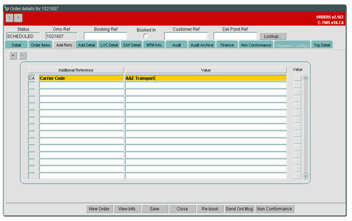Viewport: 352px width, 221px height.
Task: Click the View Info button
Action: [127, 208]
